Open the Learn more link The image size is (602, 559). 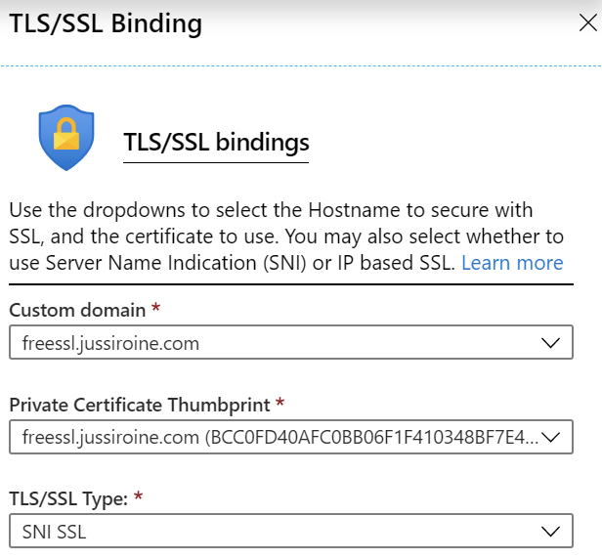(512, 263)
